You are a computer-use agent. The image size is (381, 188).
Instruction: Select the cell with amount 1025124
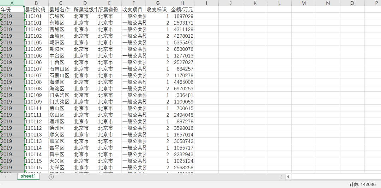coord(182,161)
